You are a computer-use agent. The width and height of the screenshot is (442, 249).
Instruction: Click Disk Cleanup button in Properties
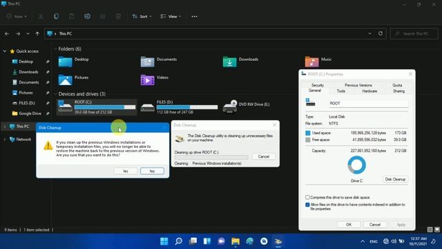point(395,179)
